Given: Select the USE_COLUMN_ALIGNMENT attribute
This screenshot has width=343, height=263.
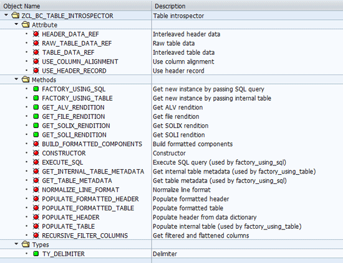Looking at the screenshot, I should [x=80, y=62].
